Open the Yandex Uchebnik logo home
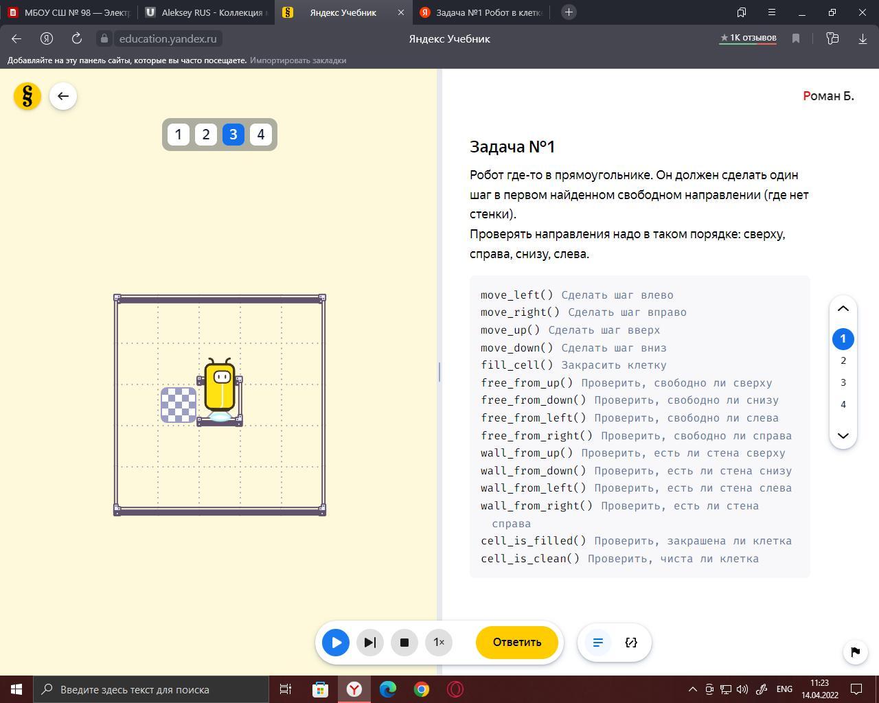The width and height of the screenshot is (879, 703). (x=27, y=96)
